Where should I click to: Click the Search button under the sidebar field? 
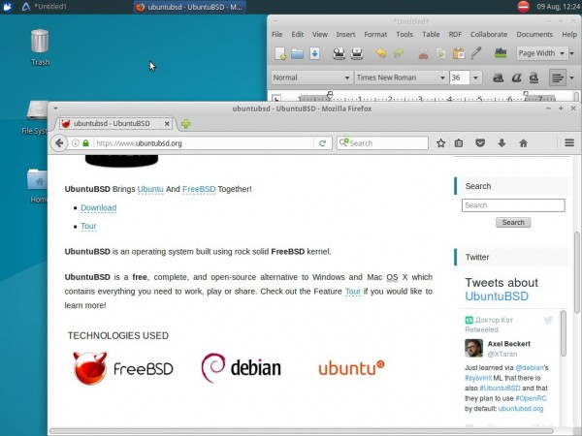513,223
